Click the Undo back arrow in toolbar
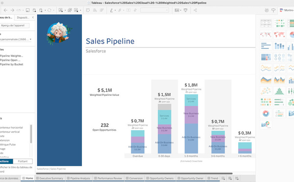This screenshot has width=294, height=182. pyautogui.click(x=5, y=10)
